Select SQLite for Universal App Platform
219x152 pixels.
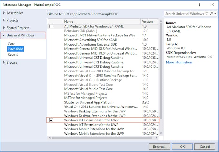(x=103, y=102)
